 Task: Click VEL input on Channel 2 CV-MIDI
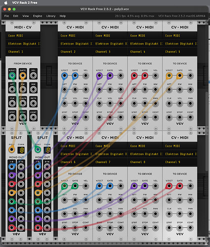click(x=85, y=76)
